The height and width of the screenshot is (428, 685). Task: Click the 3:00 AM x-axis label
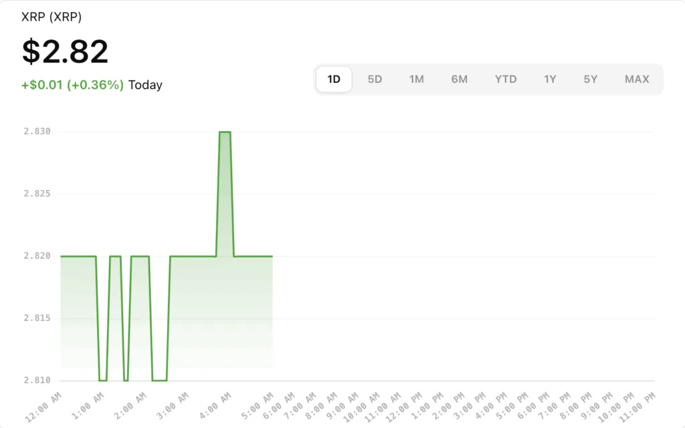coord(172,406)
